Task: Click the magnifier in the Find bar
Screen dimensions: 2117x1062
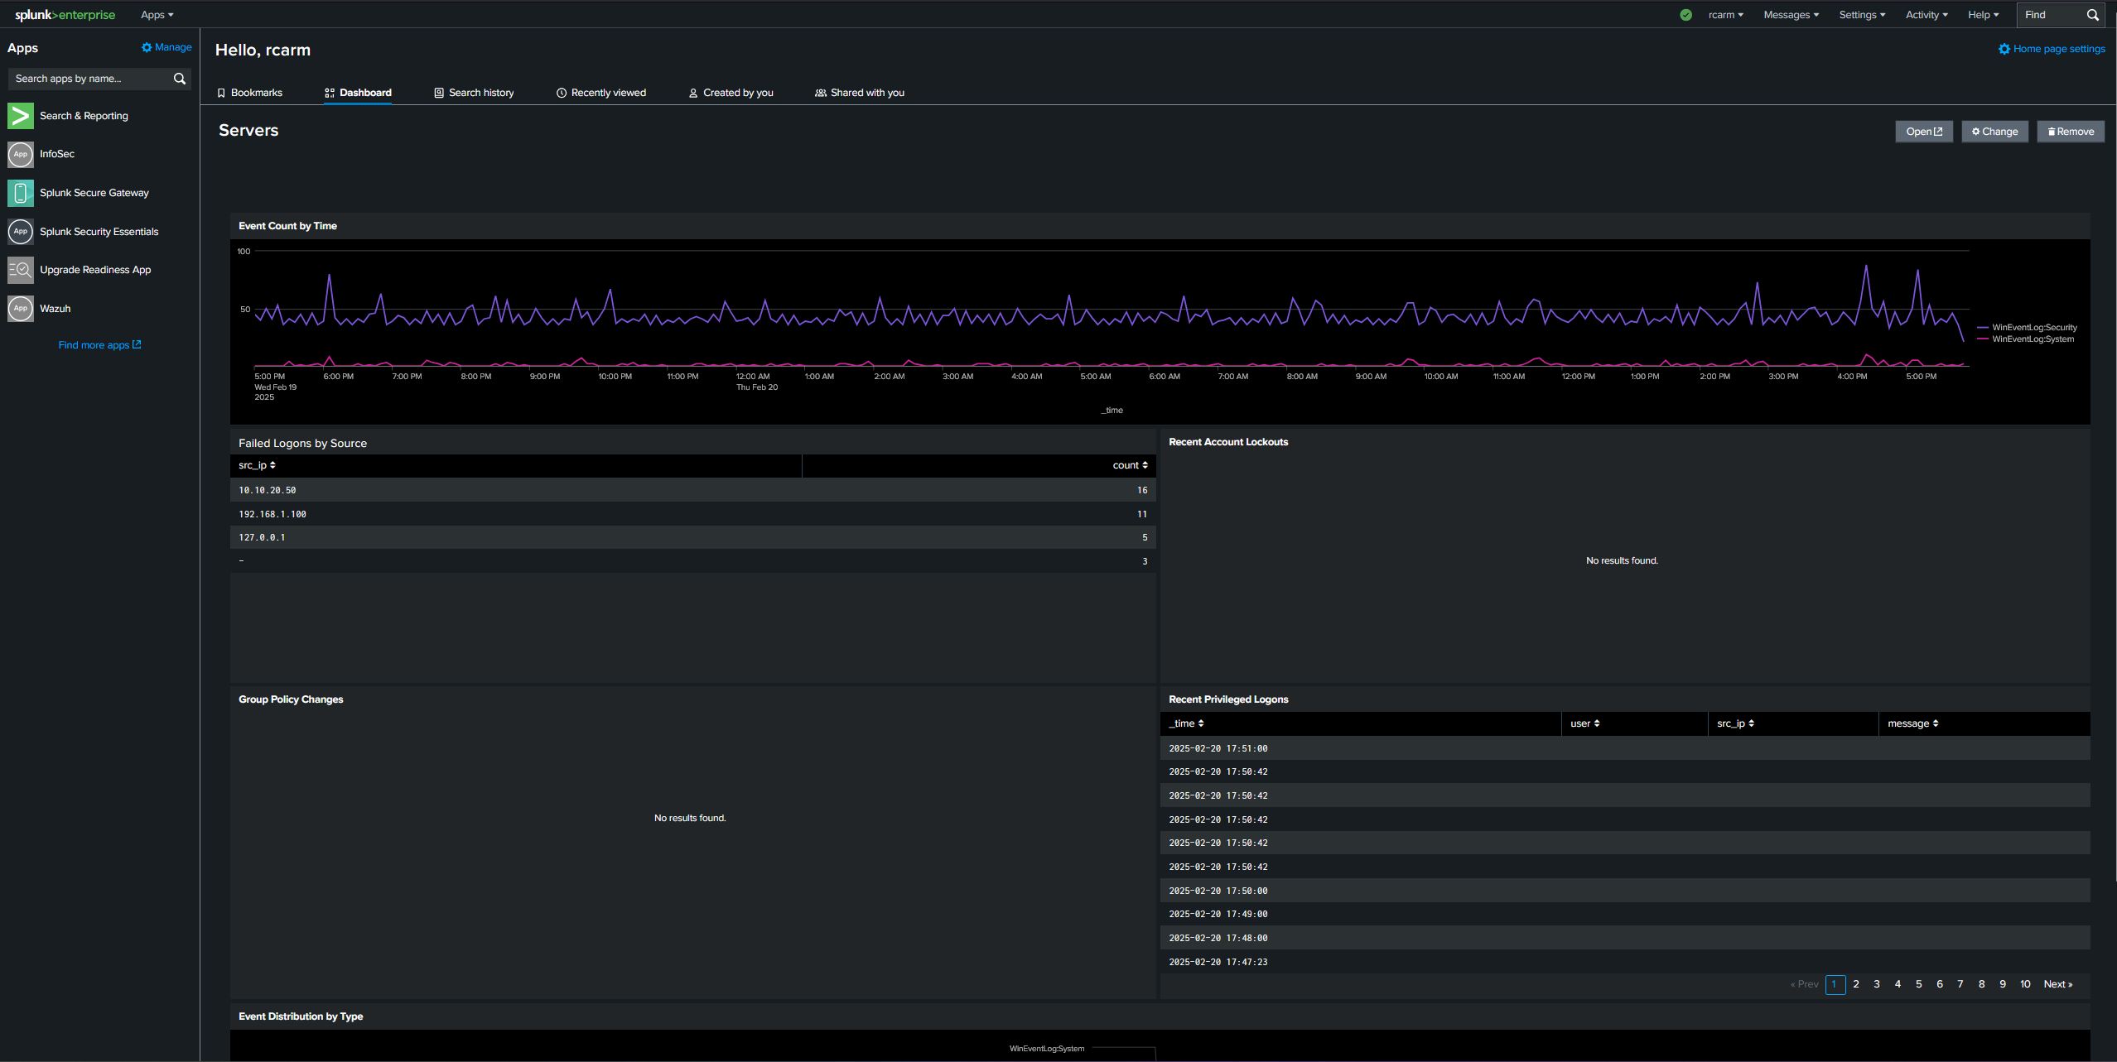Action: (x=2093, y=14)
